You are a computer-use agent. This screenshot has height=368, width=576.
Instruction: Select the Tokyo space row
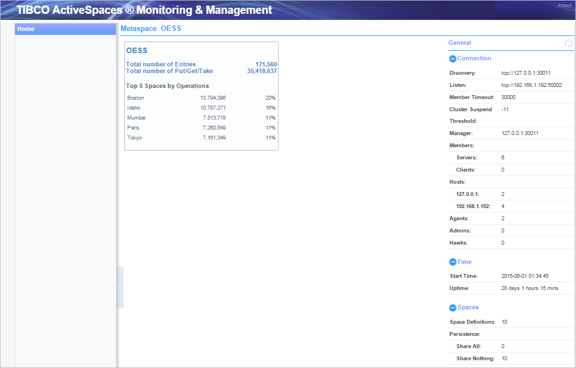click(x=201, y=137)
